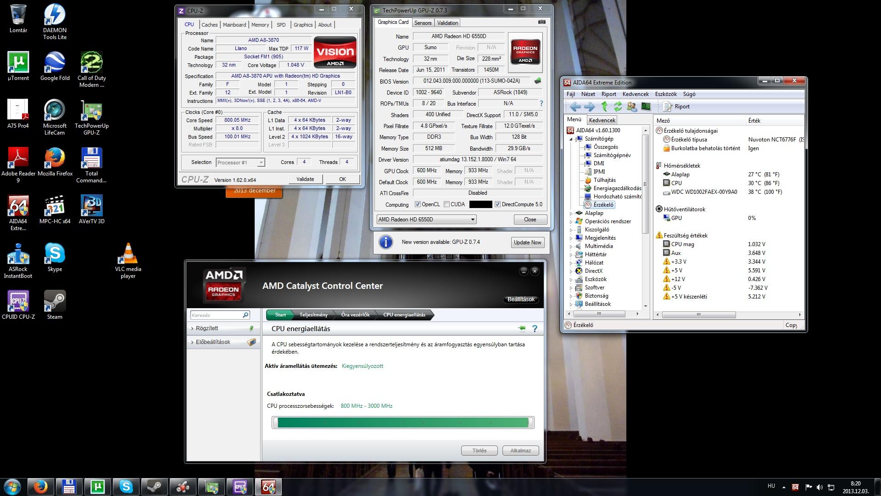This screenshot has height=496, width=881.
Task: Open the Skype icon on the taskbar
Action: coord(126,487)
